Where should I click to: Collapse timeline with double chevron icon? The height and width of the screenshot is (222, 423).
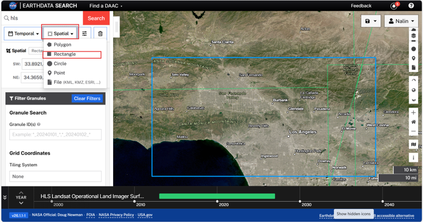(x=5, y=197)
